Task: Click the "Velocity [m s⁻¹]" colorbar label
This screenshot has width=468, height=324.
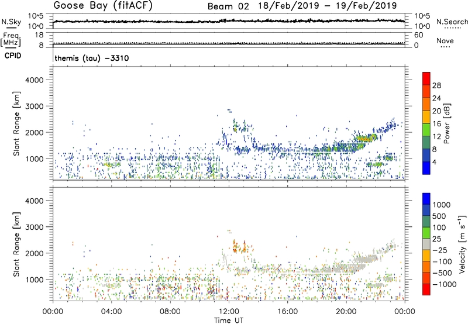Action: coord(463,244)
